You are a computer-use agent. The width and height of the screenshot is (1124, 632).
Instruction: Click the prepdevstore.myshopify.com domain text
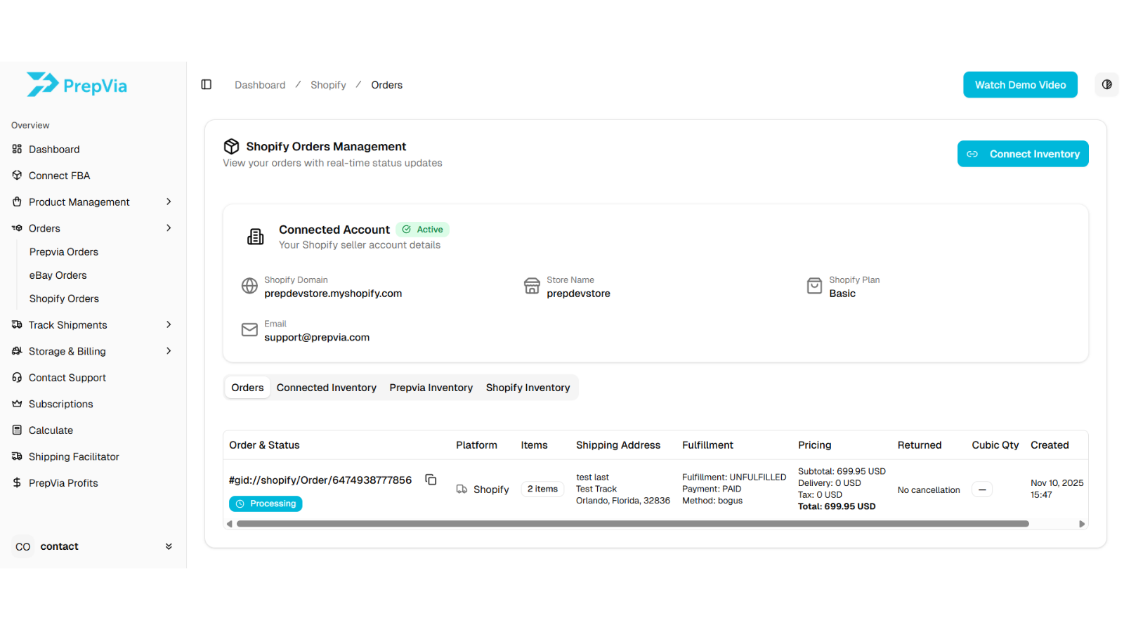[x=333, y=294]
